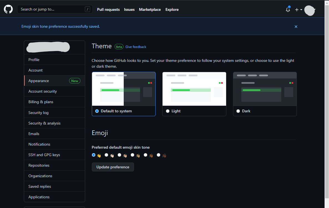Open Organizations settings in the sidebar

[x=55, y=176]
